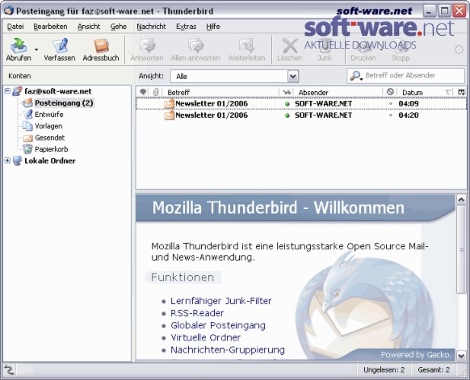
Task: Open the Globaler Posteingang link
Action: click(218, 325)
